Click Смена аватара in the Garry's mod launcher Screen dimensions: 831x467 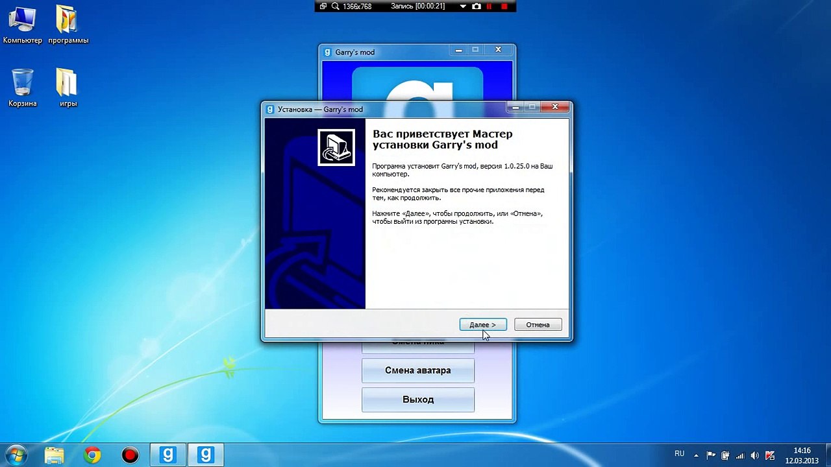pyautogui.click(x=418, y=370)
